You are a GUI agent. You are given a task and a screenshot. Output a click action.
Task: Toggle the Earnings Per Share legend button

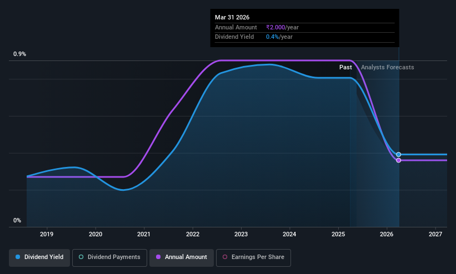coord(253,258)
